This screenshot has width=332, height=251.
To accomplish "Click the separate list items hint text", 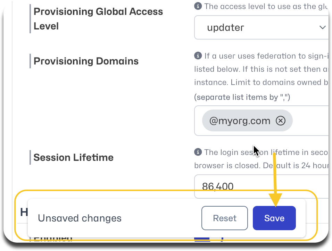I will 242,97.
